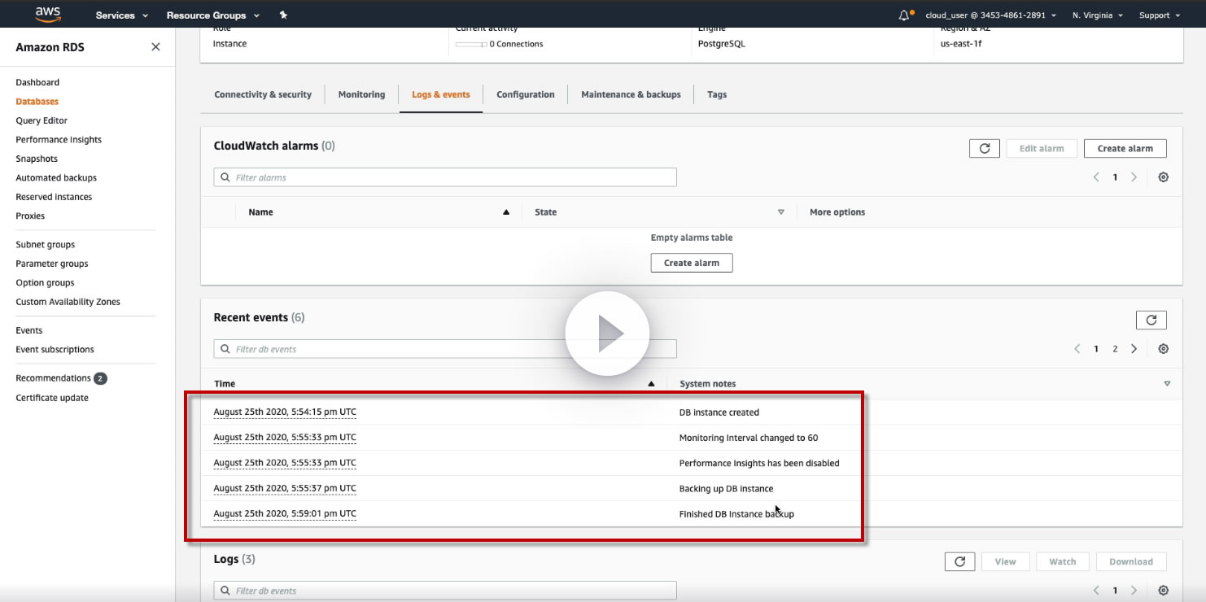
Task: Open the Services dropdown menu
Action: pyautogui.click(x=122, y=15)
